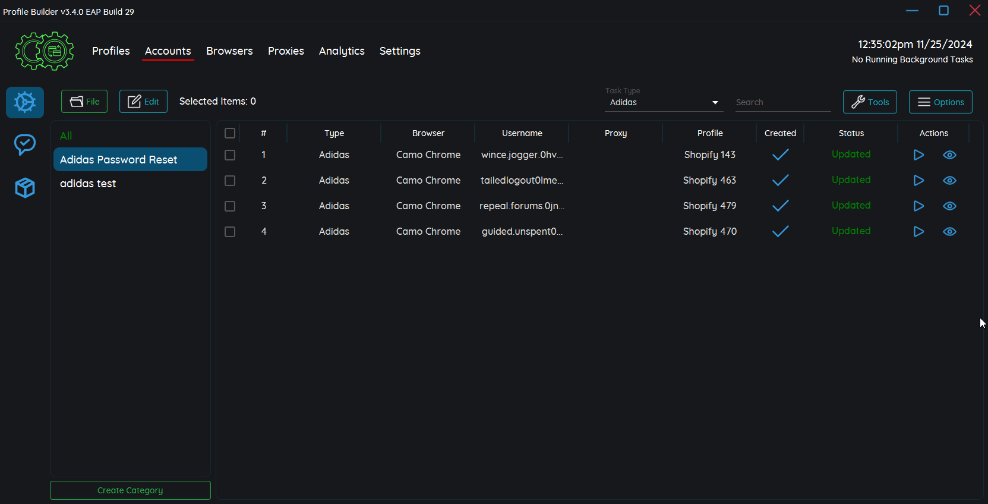This screenshot has width=988, height=504.
Task: Toggle the select-all checkbox in table header
Action: pyautogui.click(x=230, y=133)
